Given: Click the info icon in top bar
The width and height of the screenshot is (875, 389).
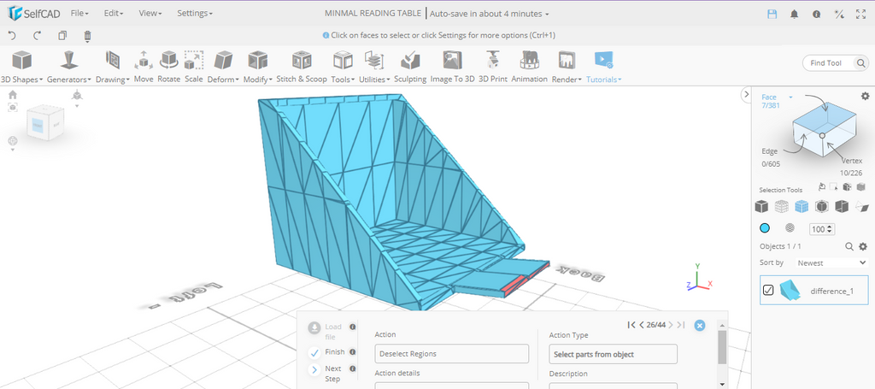Looking at the screenshot, I should 816,15.
